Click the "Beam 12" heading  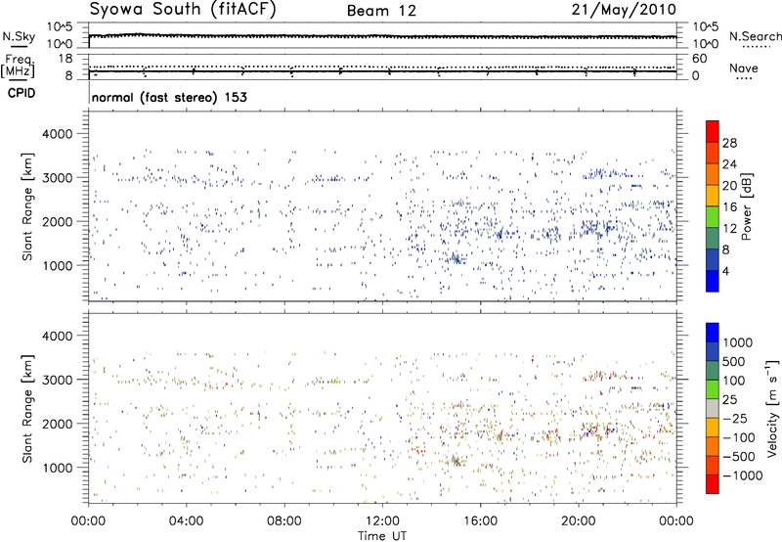(x=381, y=11)
